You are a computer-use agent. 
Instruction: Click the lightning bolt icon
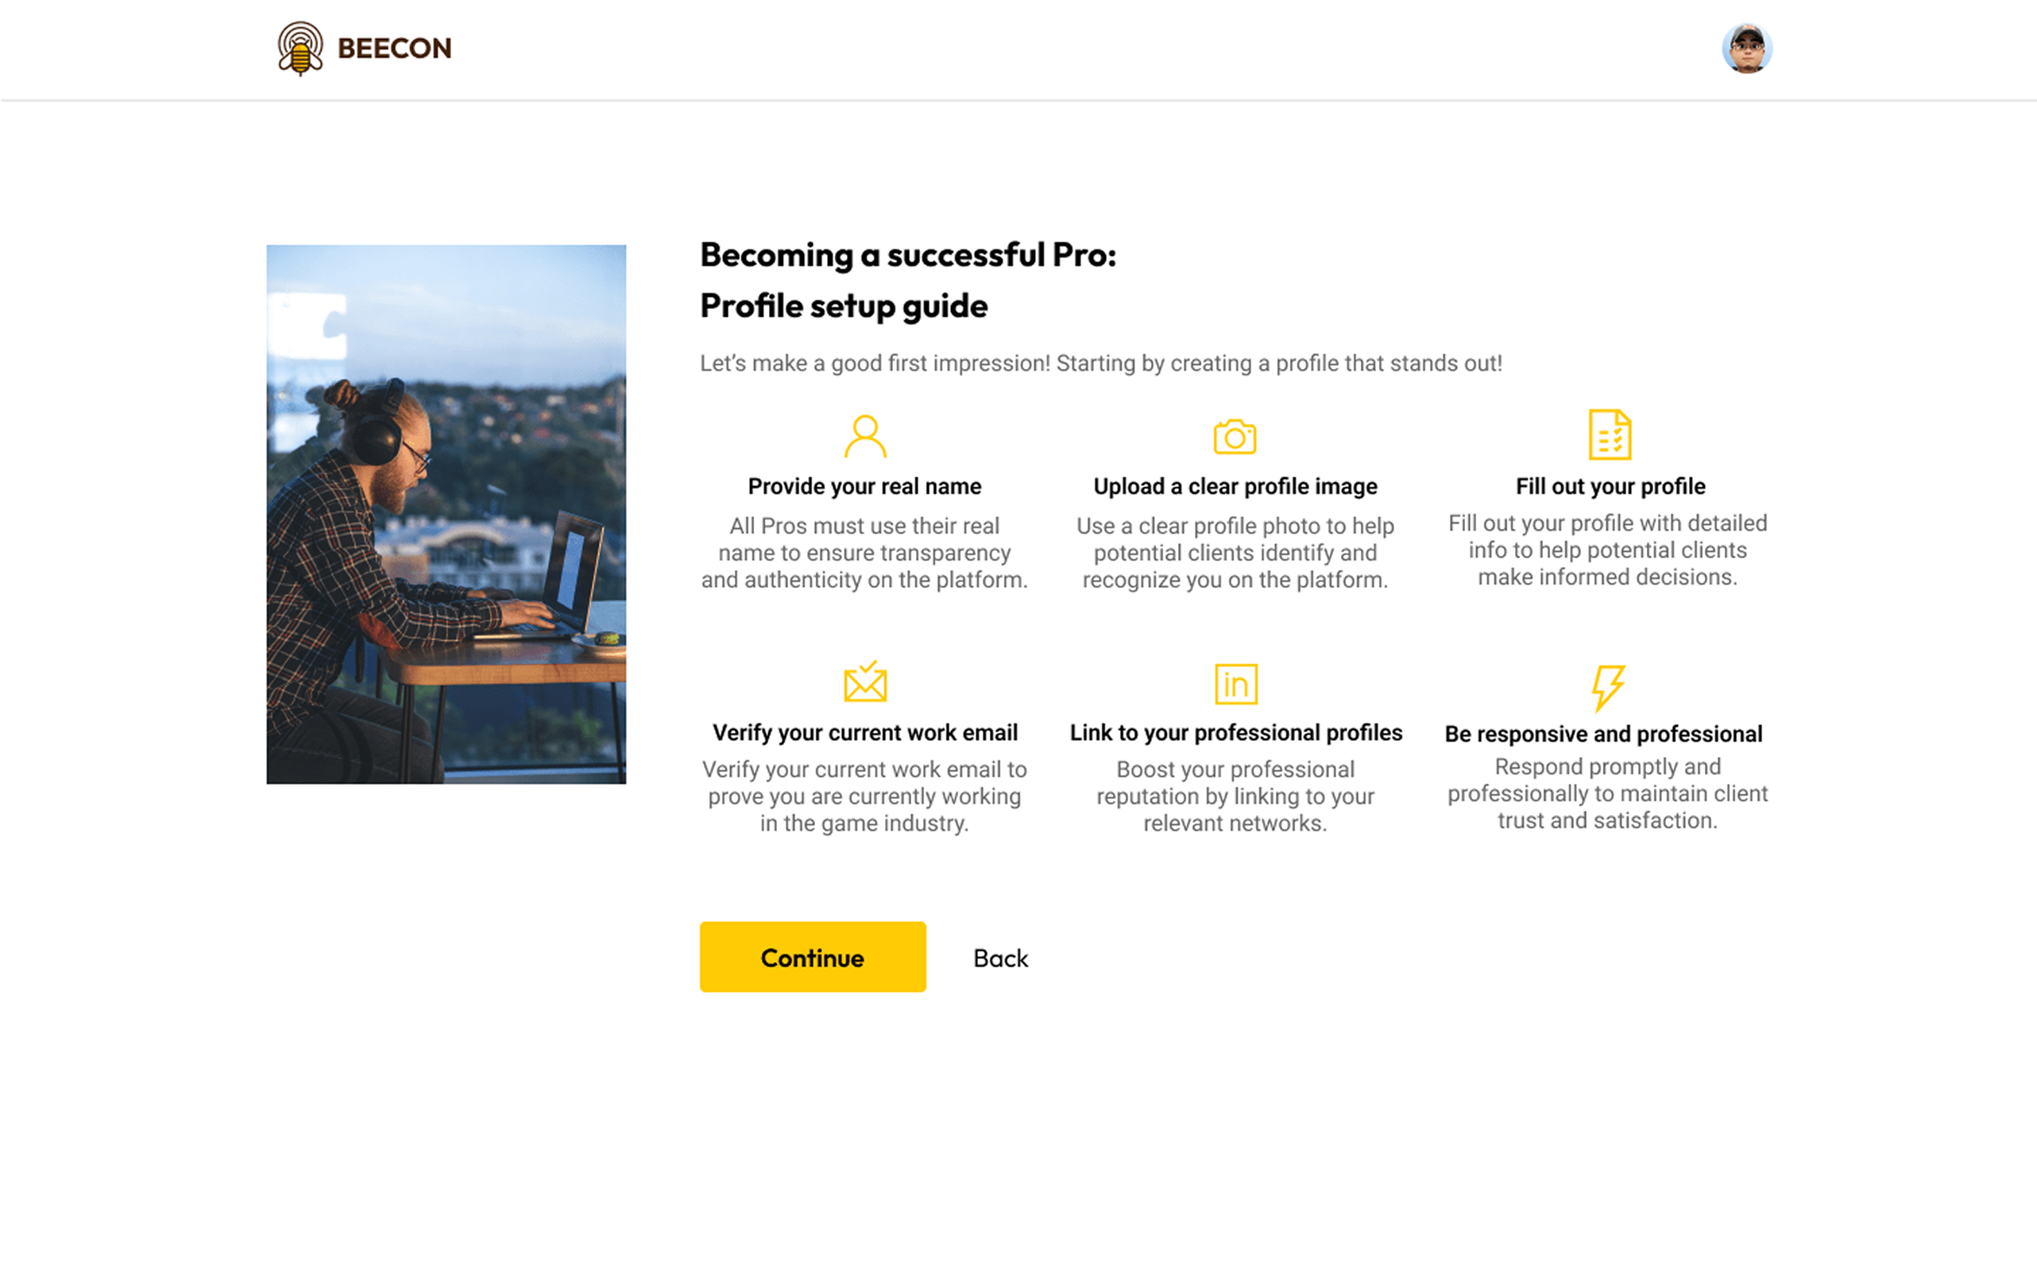[x=1607, y=687]
